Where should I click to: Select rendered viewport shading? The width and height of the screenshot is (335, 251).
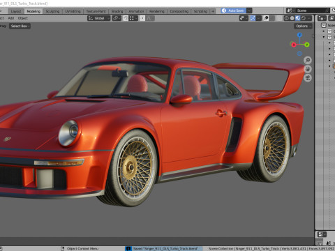click(x=304, y=18)
